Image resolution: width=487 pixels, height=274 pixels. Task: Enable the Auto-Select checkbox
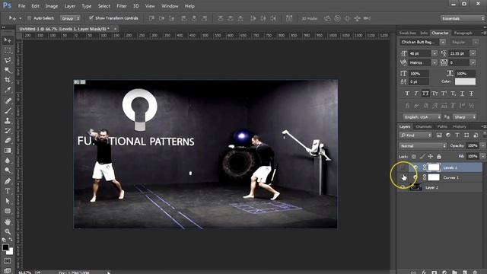pyautogui.click(x=29, y=18)
